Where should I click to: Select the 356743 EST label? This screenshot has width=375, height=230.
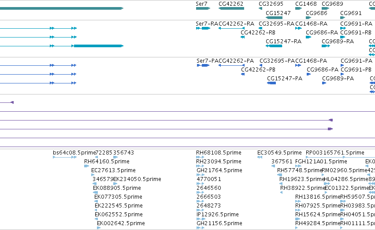(123, 153)
